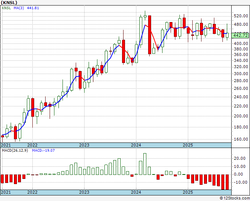The image size is (250, 201).
Task: Click the 520.00 price axis label
Action: point(241,16)
